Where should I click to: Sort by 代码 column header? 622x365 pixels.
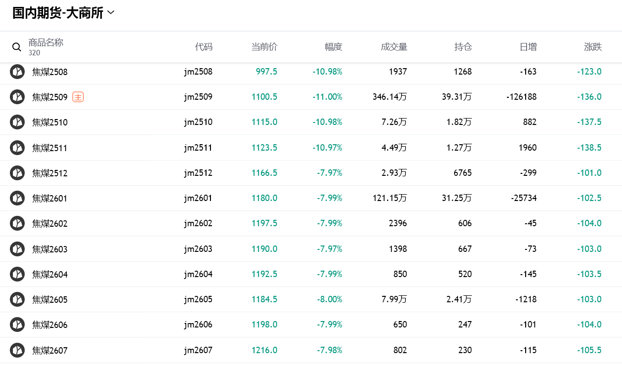coord(204,47)
